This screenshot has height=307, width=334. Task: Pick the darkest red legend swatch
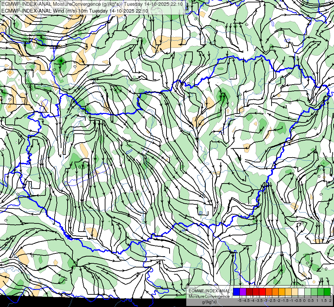249,292
